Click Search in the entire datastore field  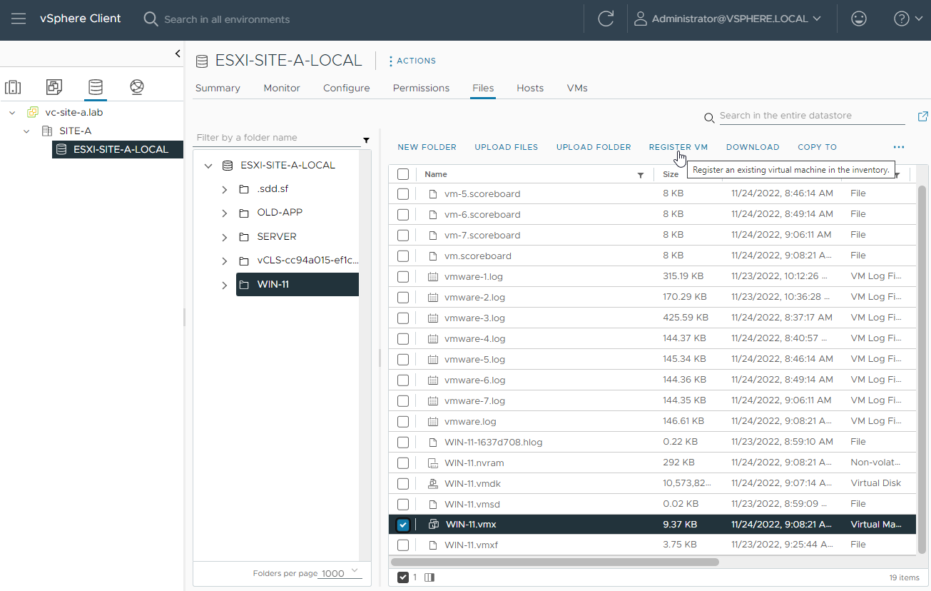click(x=812, y=116)
